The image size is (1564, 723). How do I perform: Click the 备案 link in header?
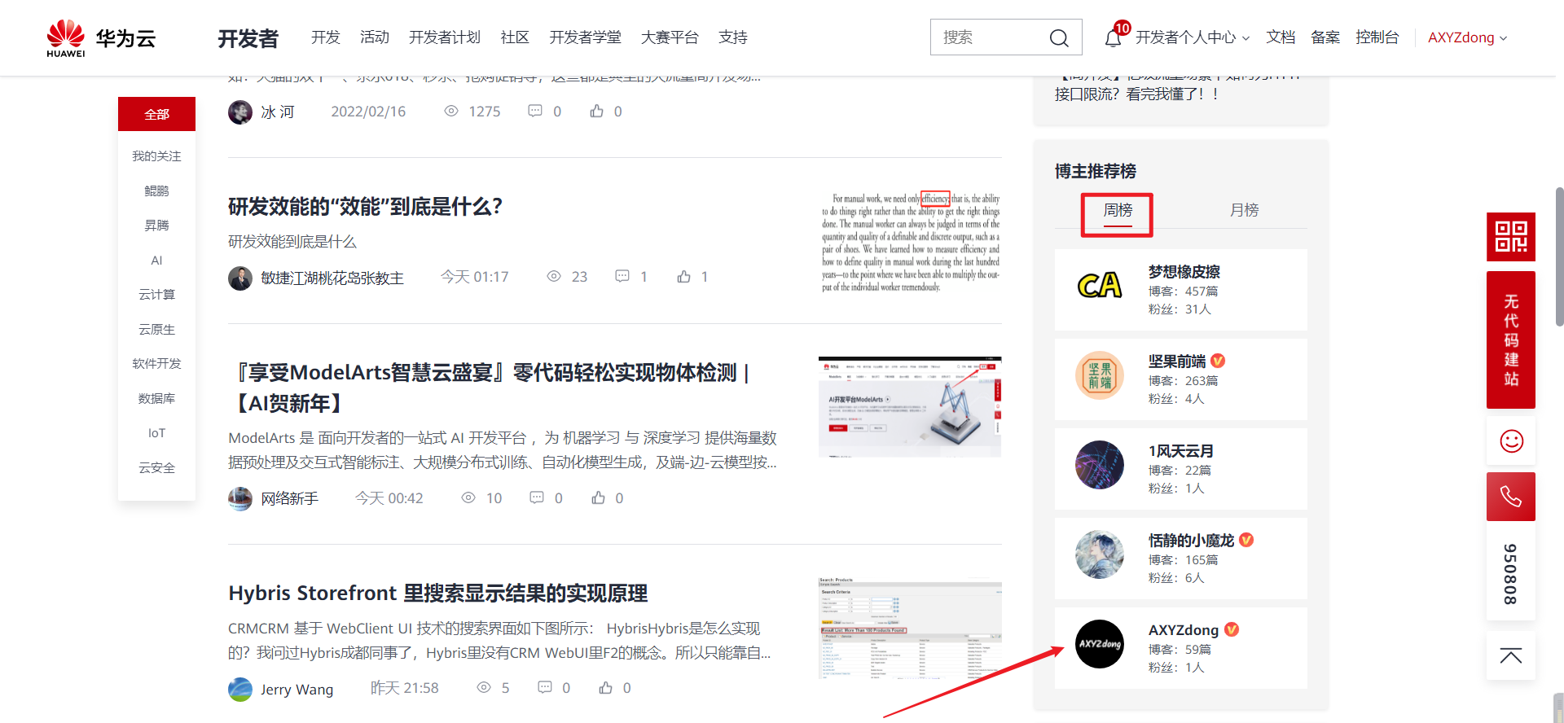click(x=1325, y=37)
